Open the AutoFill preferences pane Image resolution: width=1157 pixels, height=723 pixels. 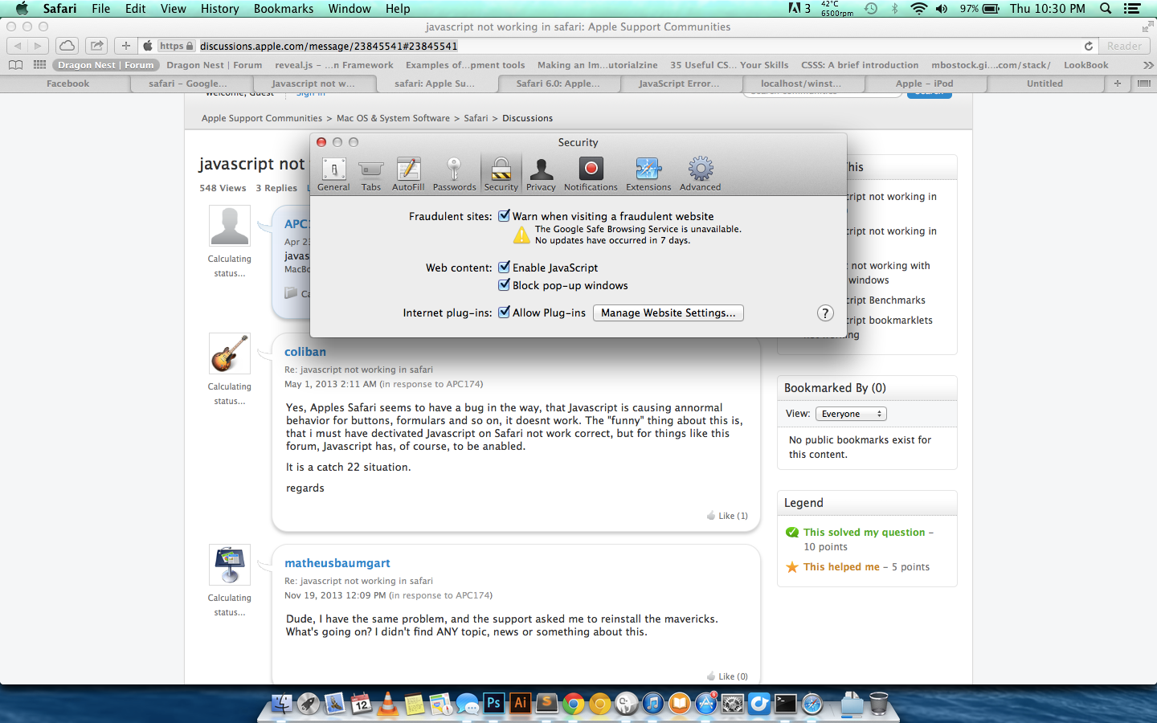408,174
